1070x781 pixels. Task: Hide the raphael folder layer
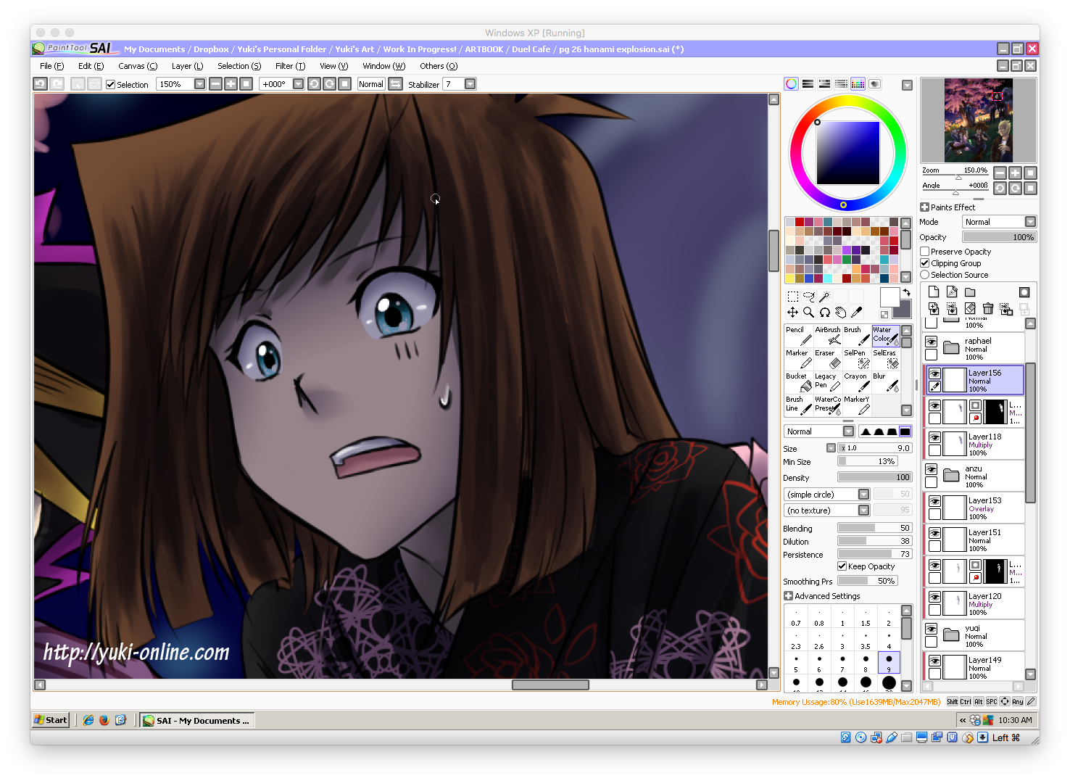click(932, 342)
